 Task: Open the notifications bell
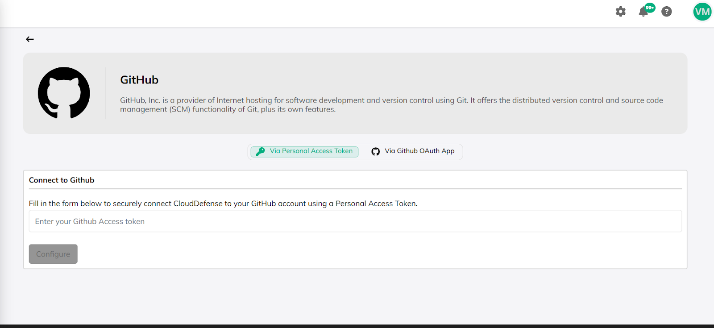click(643, 12)
